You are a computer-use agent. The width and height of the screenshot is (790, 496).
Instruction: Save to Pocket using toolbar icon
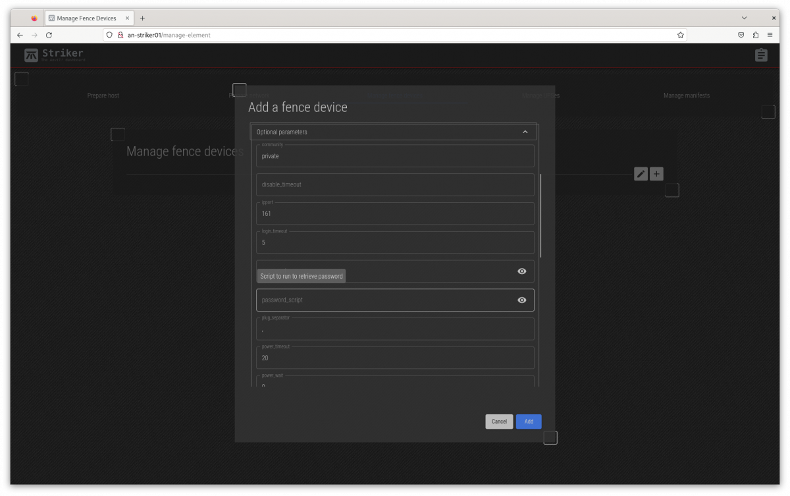pyautogui.click(x=741, y=35)
